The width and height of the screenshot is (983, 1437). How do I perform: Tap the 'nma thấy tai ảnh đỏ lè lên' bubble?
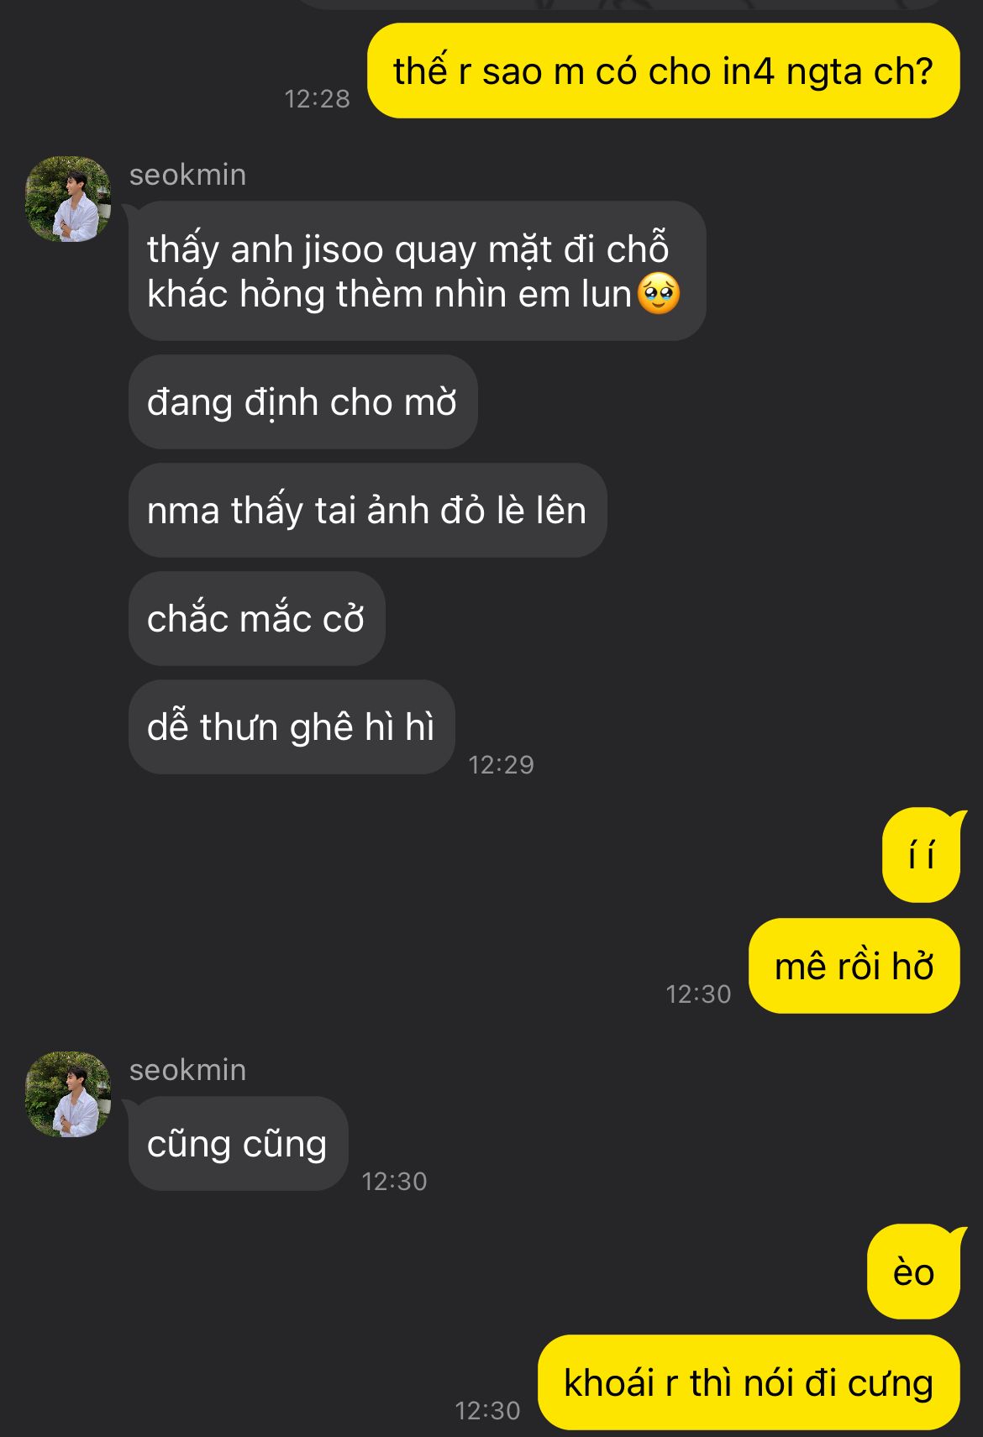[367, 511]
